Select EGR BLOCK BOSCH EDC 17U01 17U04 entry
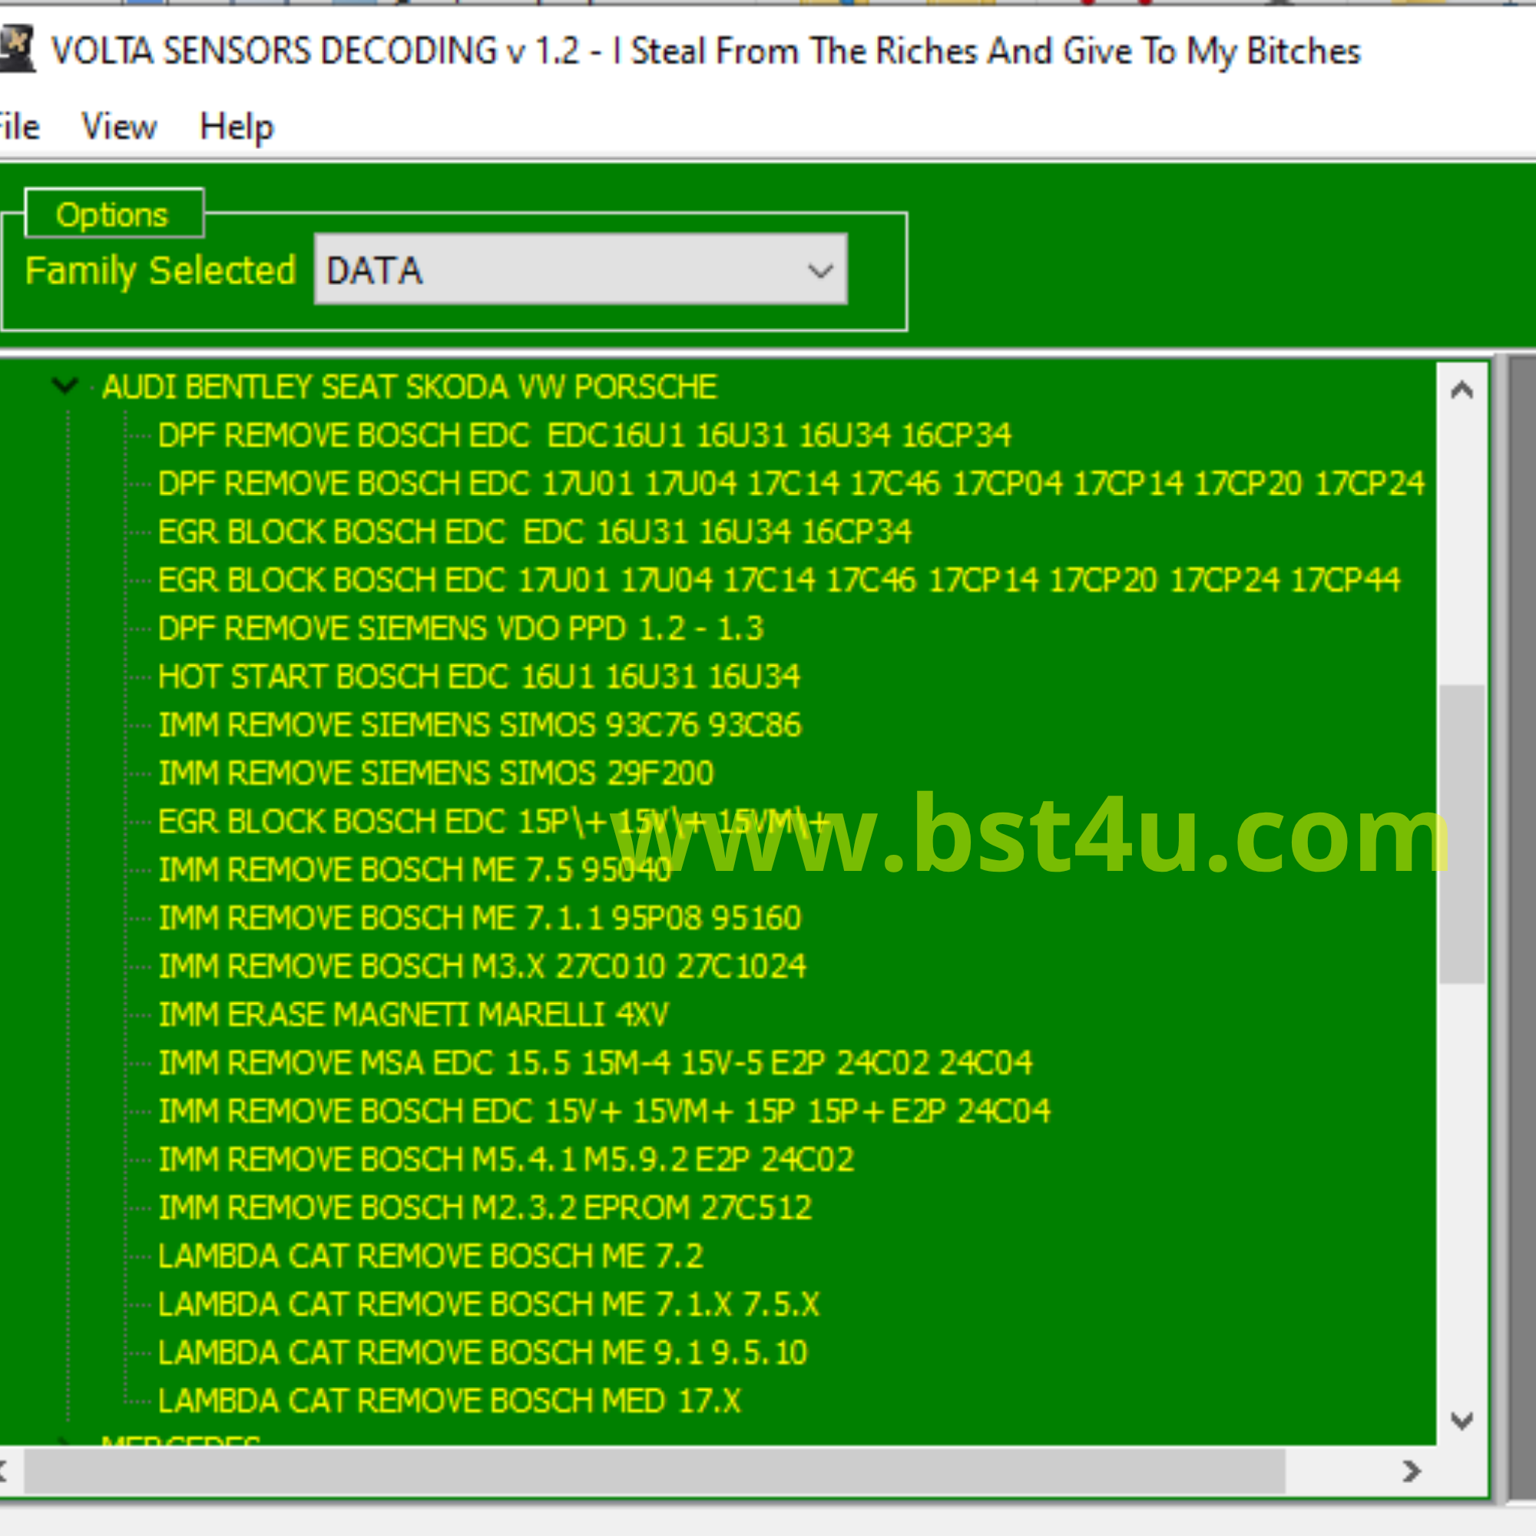1536x1536 pixels. [778, 581]
